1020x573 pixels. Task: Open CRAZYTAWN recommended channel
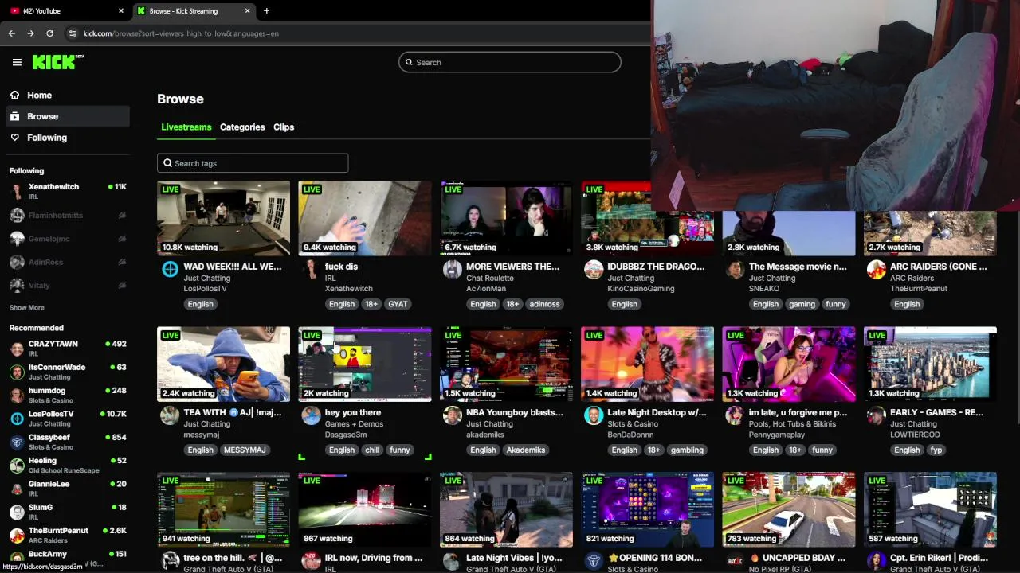click(68, 349)
